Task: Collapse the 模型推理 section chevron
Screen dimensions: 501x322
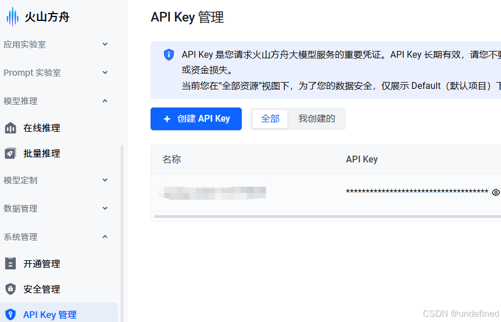Action: (x=105, y=101)
